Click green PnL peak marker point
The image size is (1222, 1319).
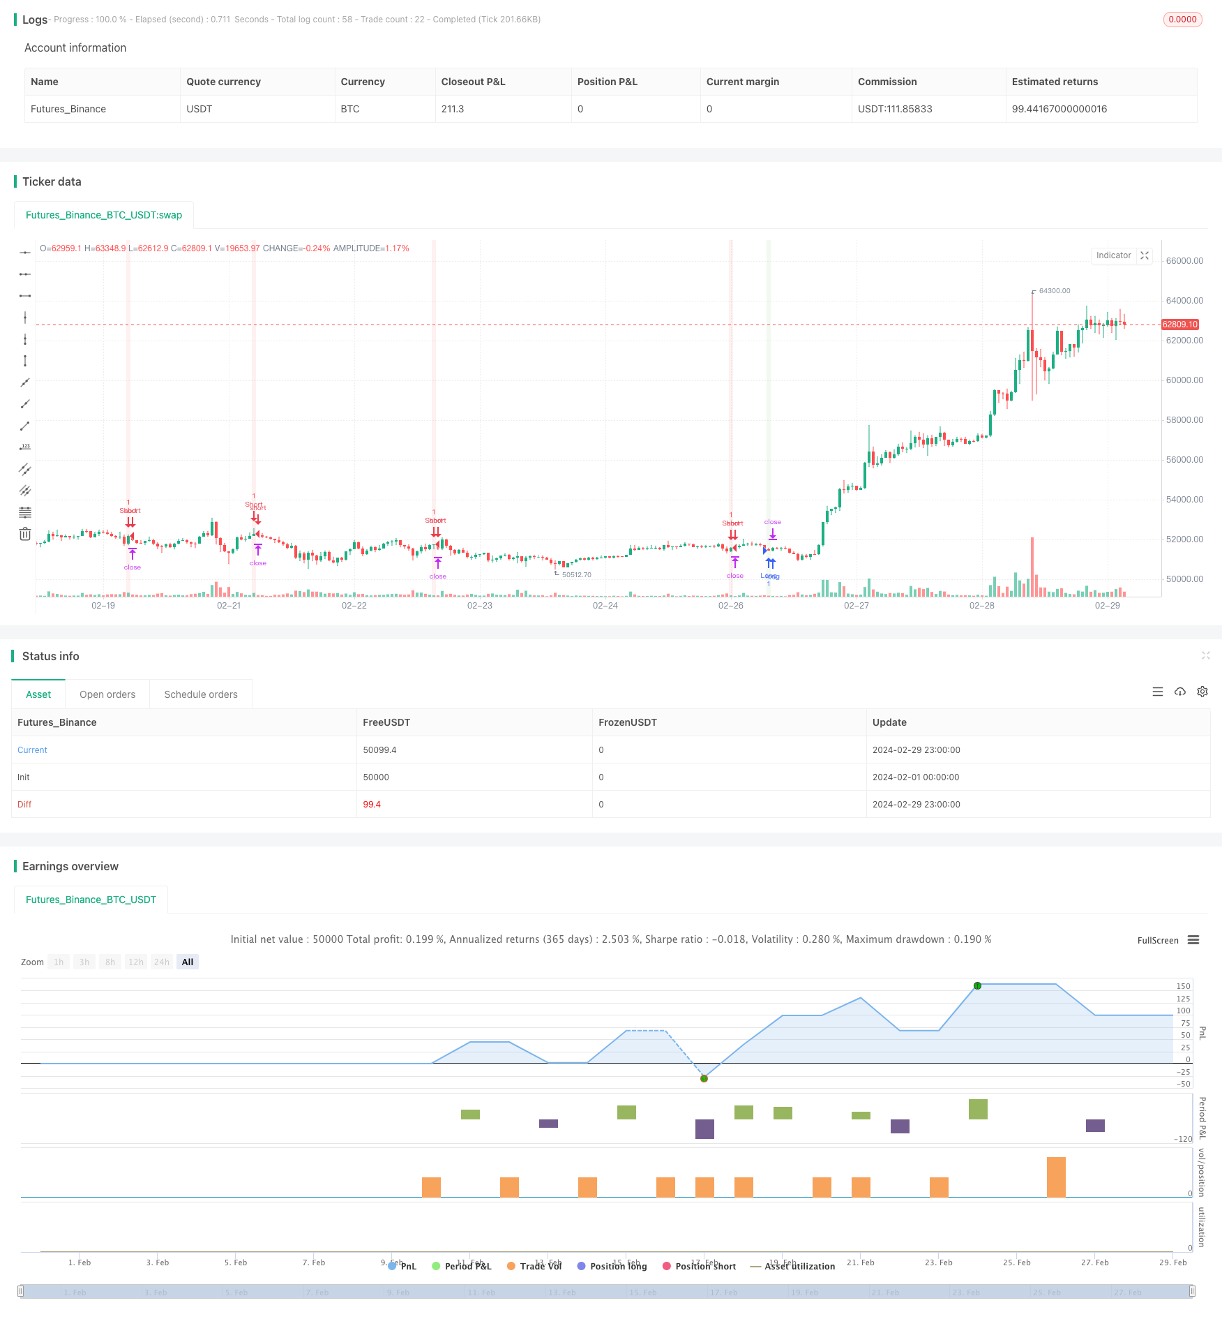pos(977,985)
